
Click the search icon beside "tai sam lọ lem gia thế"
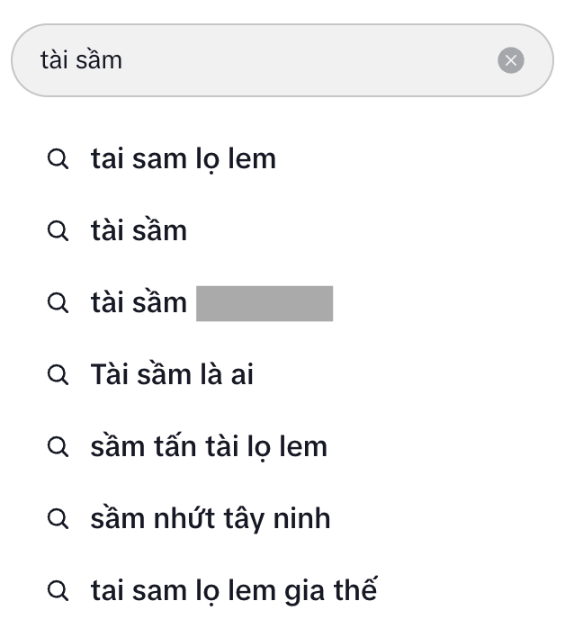(58, 591)
